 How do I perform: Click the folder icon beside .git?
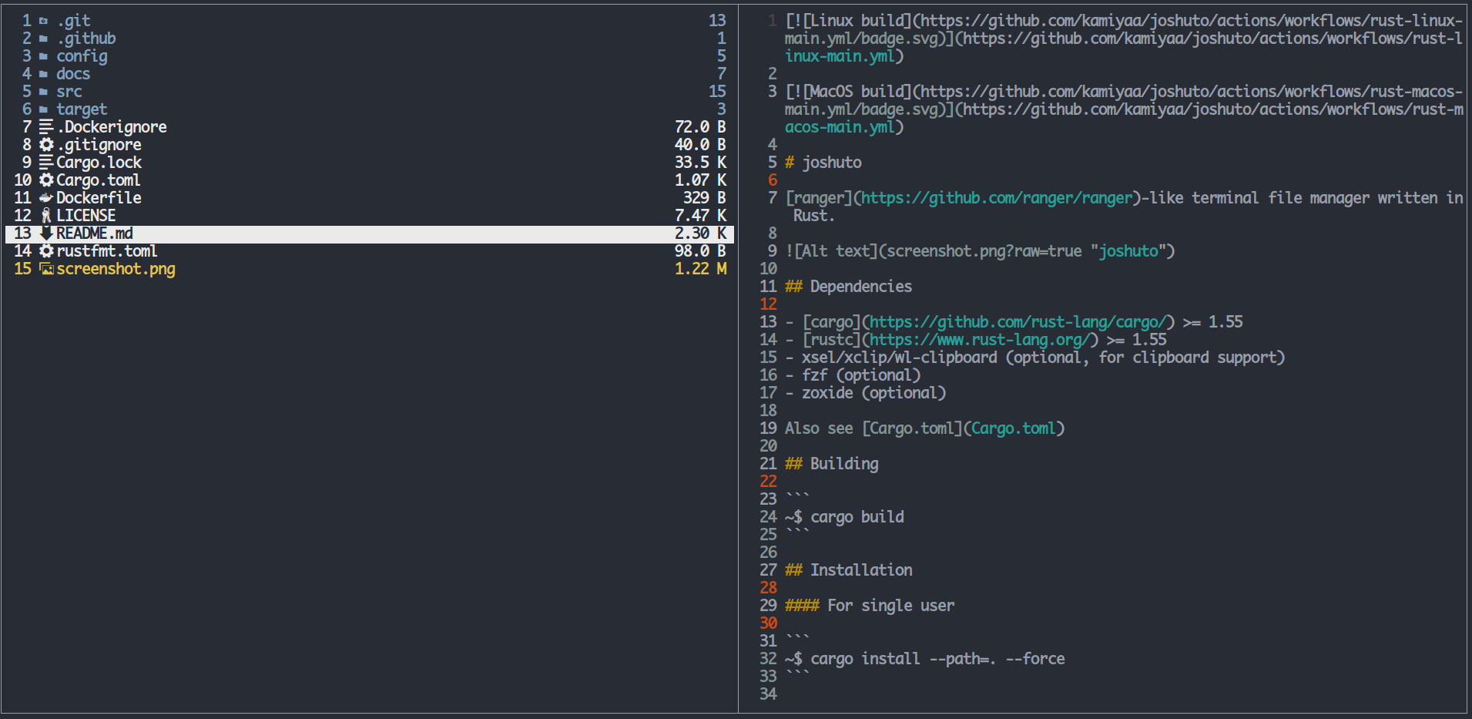pos(44,21)
